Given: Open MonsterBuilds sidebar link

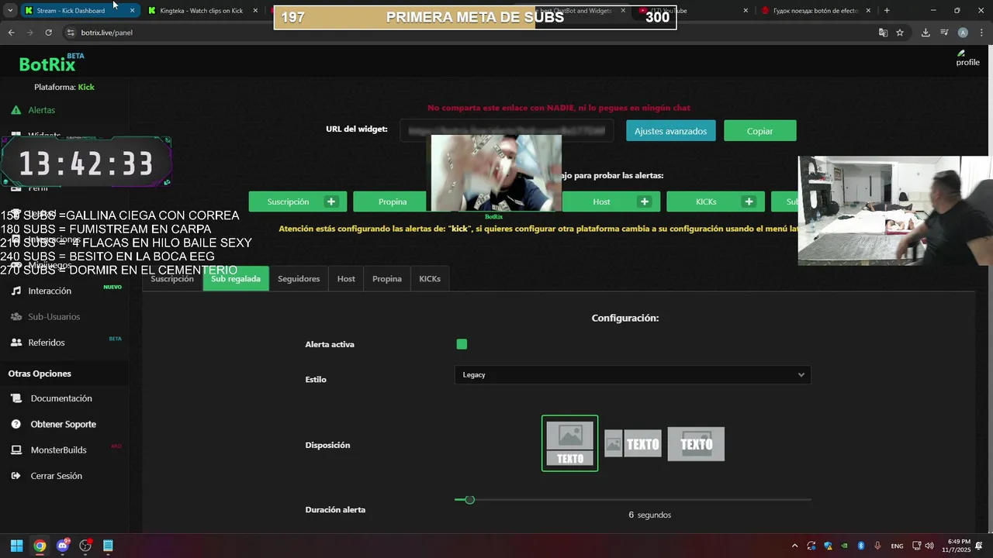Looking at the screenshot, I should point(58,449).
